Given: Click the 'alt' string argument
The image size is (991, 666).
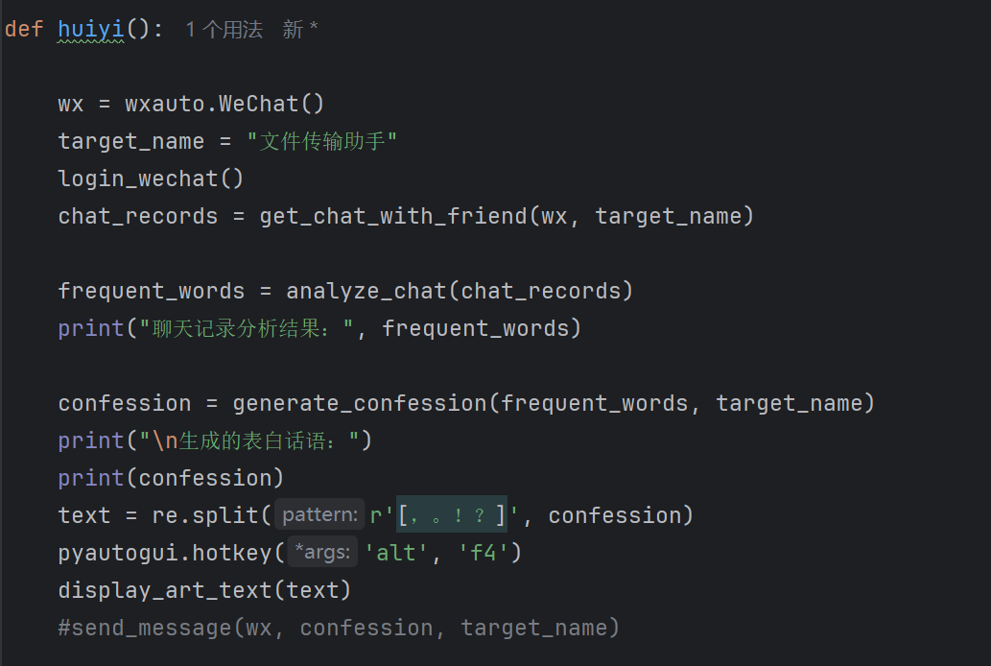Looking at the screenshot, I should pyautogui.click(x=396, y=553).
